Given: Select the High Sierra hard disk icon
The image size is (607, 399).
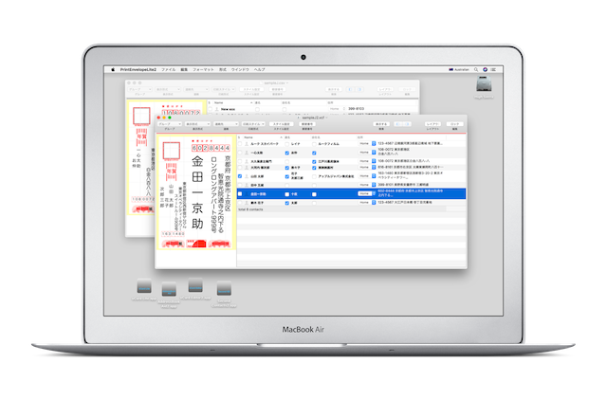Looking at the screenshot, I should [x=484, y=84].
